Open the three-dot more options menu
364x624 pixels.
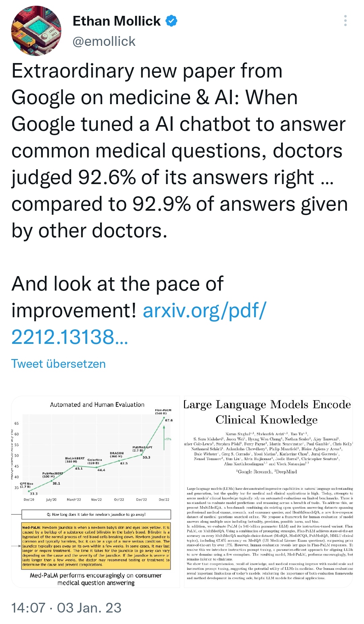[345, 21]
